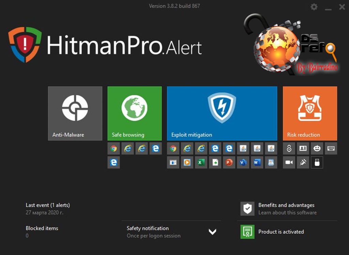
Task: Click the padlock icon under Risk reduction
Action: coord(289,148)
